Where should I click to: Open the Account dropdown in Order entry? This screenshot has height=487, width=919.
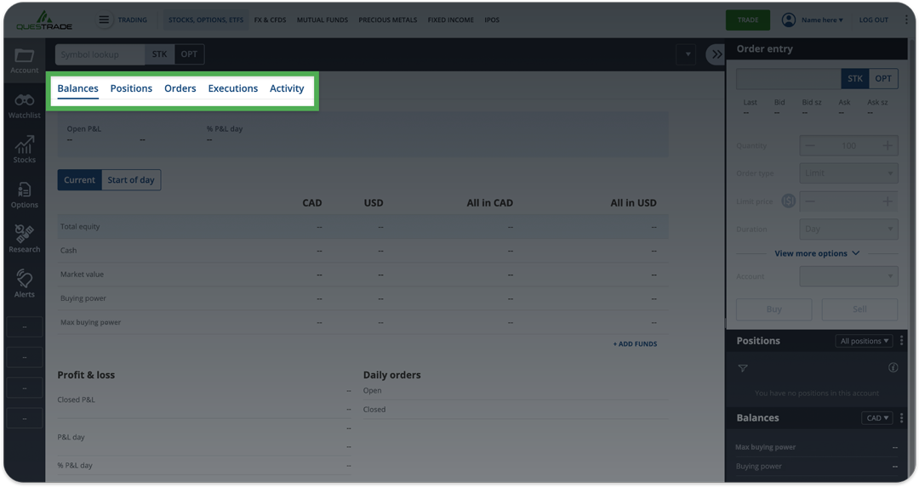pyautogui.click(x=848, y=276)
